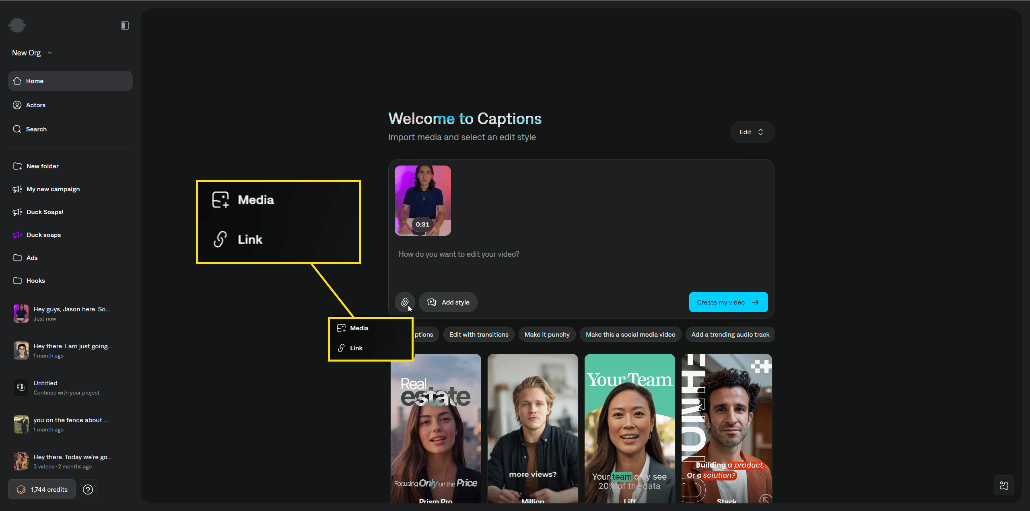
Task: Click the Ads folder icon
Action: point(17,258)
